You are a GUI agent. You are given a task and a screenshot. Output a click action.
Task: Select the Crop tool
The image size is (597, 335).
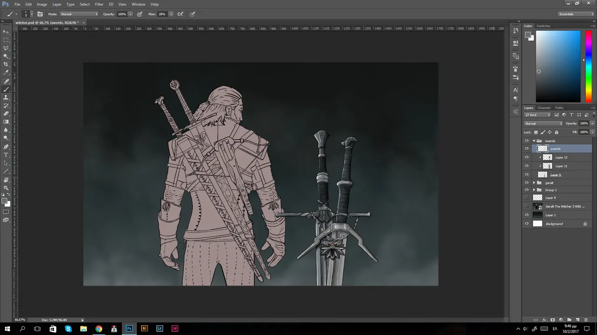(x=6, y=64)
